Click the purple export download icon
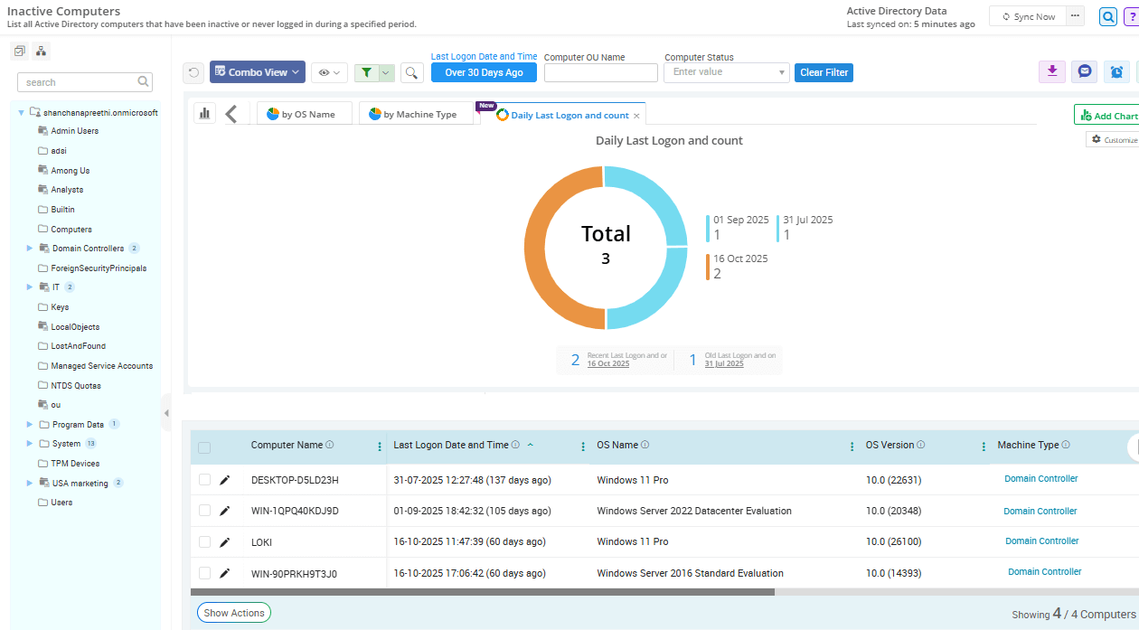The image size is (1139, 630). (x=1052, y=72)
